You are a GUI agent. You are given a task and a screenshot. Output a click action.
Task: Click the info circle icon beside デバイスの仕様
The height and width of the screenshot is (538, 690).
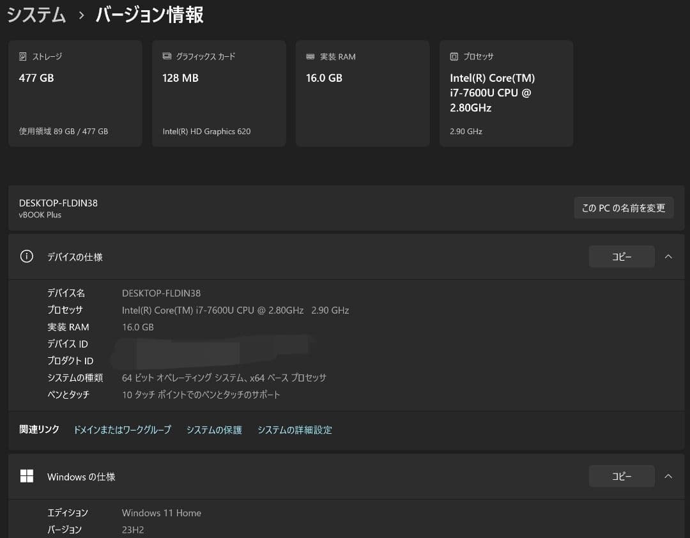(26, 256)
